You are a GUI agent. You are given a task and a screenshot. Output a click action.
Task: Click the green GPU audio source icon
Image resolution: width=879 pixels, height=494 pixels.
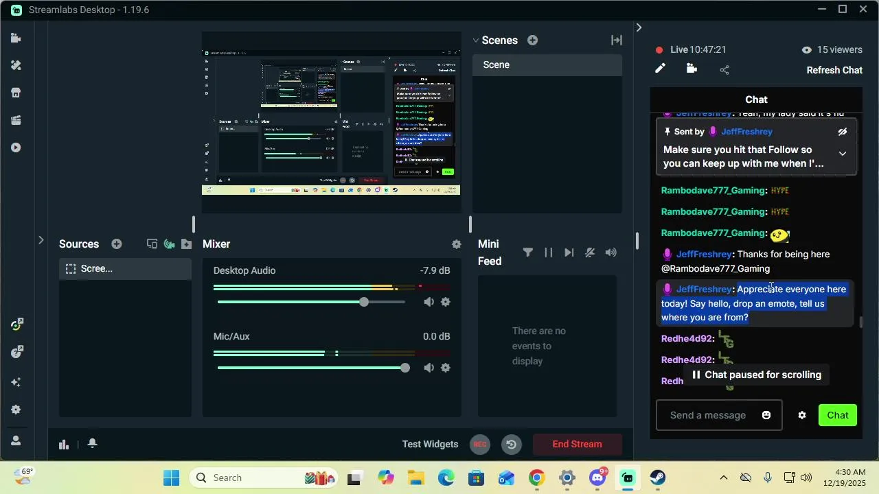coord(169,244)
